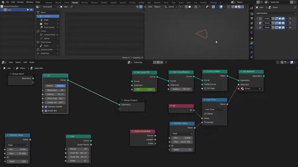This screenshot has height=167, width=298.
Task: Select Face domain in spreadsheet
Action: tap(48, 24)
